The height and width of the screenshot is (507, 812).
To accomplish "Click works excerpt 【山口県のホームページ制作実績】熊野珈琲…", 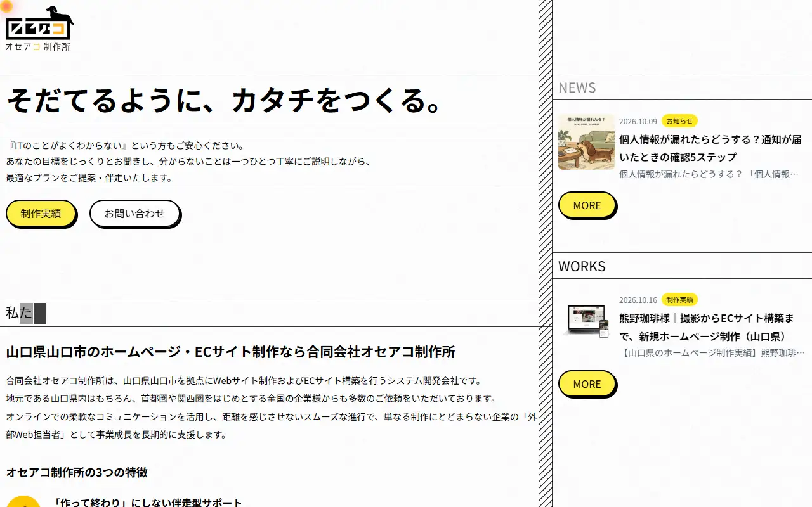I will click(x=712, y=353).
